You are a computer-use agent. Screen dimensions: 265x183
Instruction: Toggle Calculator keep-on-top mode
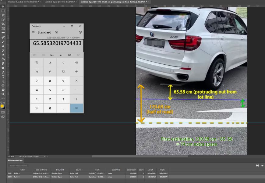57,32
